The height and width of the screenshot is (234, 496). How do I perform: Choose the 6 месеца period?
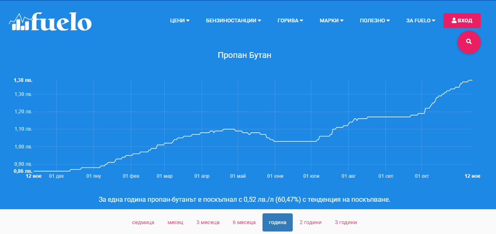click(244, 222)
